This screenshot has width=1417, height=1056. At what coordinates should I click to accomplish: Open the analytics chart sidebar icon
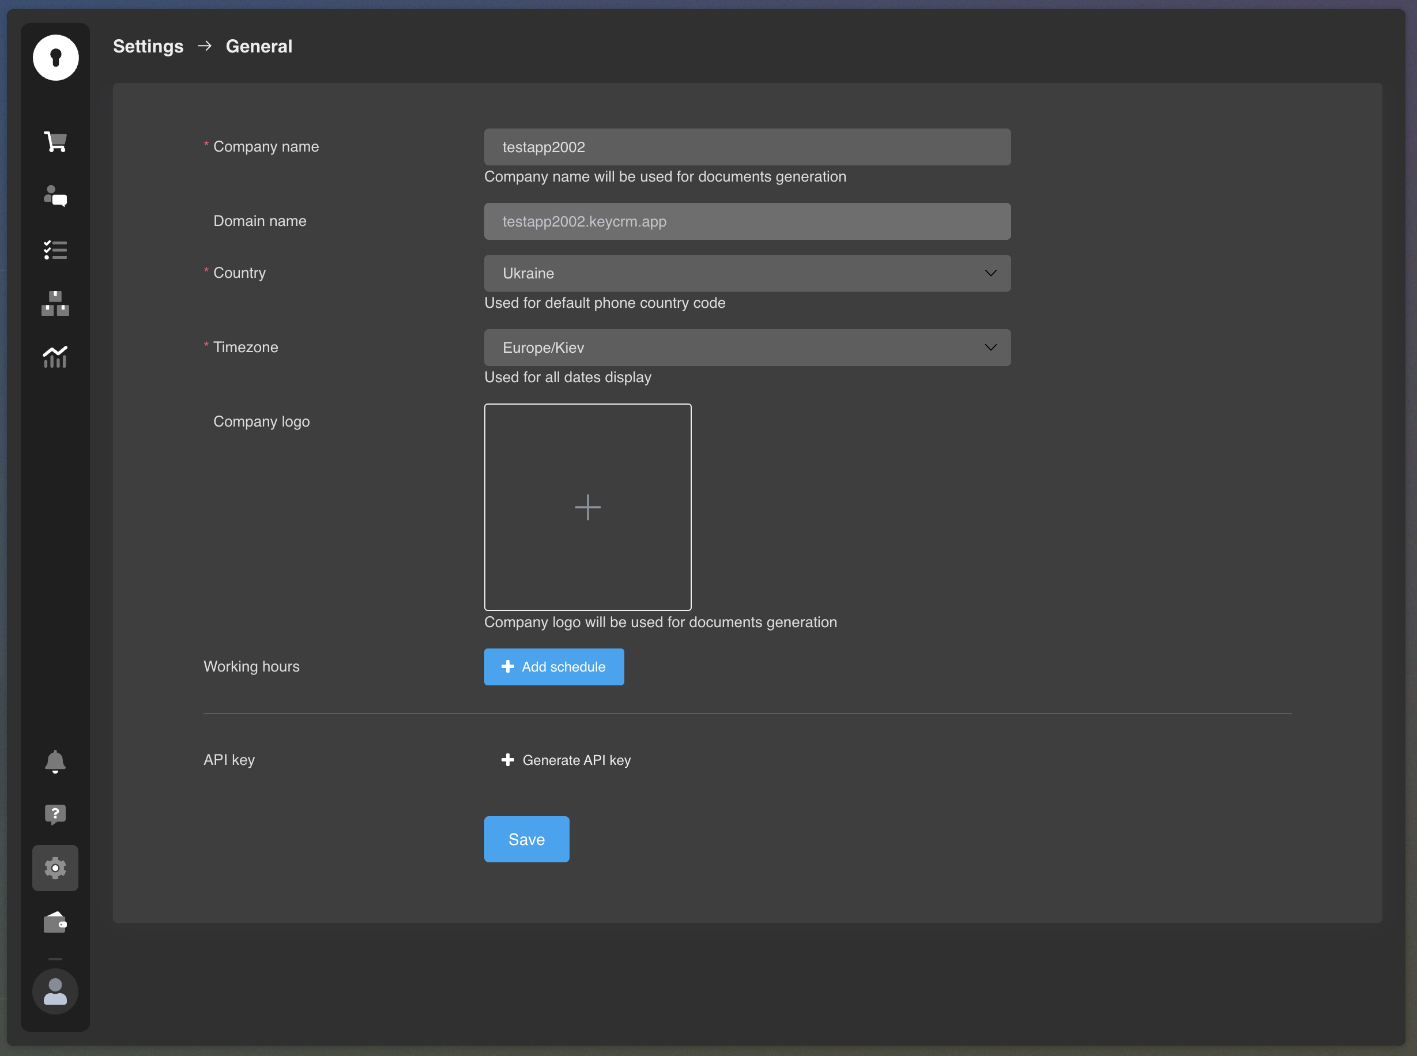(55, 357)
